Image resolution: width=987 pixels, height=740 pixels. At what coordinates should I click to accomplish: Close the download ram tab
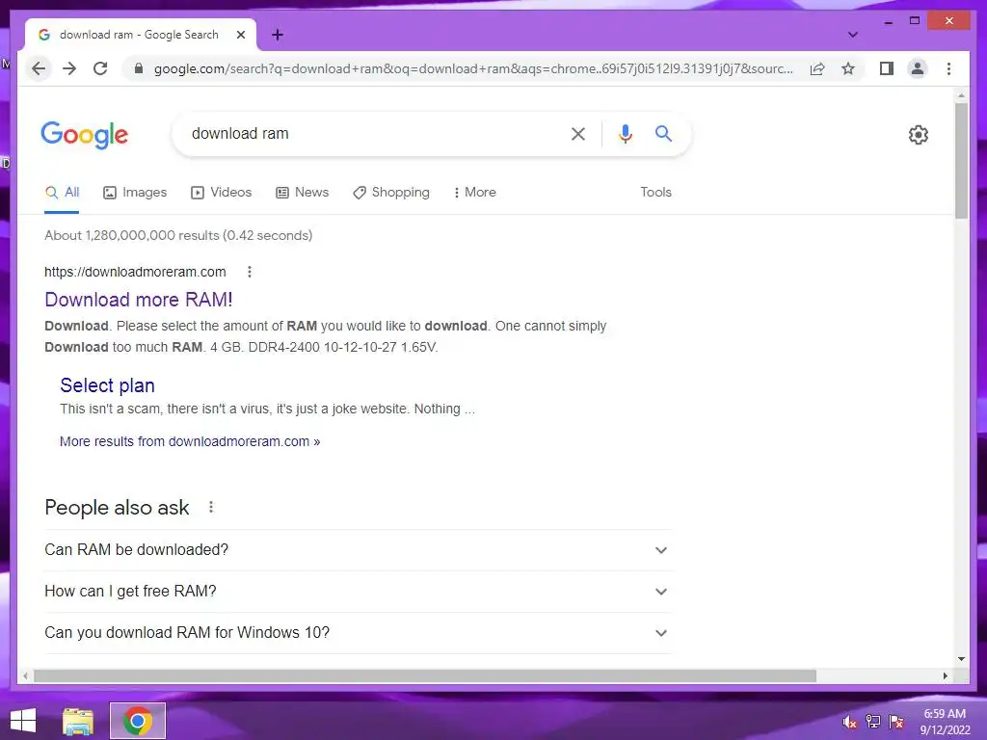240,35
